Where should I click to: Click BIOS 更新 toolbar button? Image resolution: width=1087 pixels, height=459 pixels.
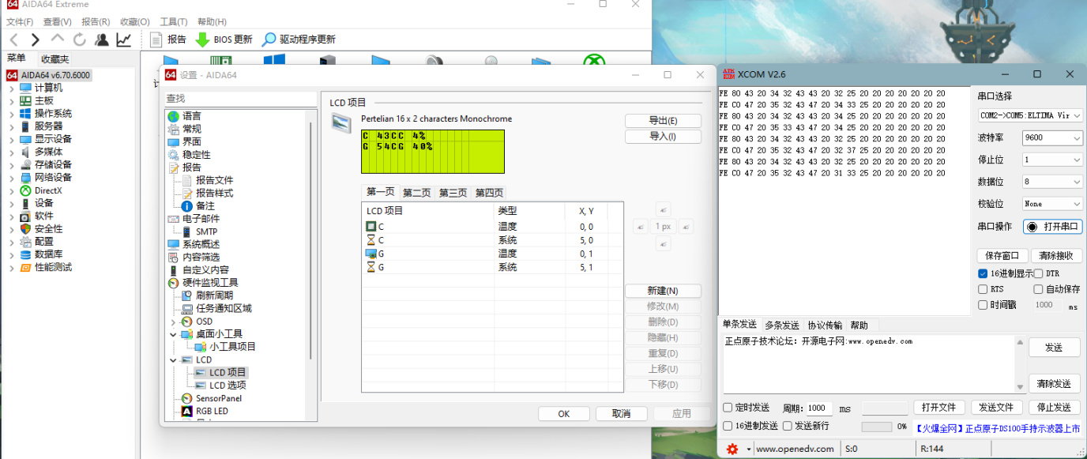(x=224, y=40)
